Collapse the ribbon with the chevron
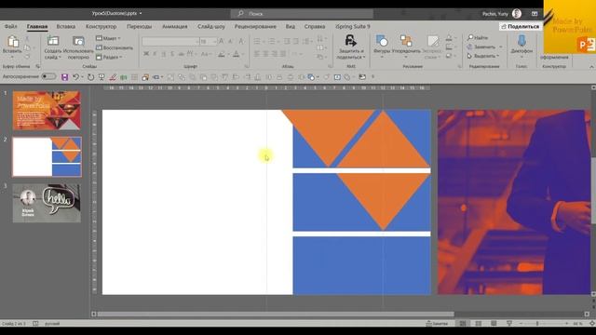Image resolution: width=596 pixels, height=335 pixels. [591, 67]
